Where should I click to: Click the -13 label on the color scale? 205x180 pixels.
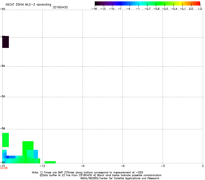click(x=103, y=9)
